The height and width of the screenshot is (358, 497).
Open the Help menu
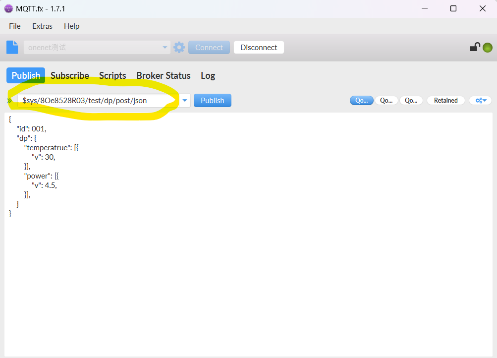click(72, 26)
